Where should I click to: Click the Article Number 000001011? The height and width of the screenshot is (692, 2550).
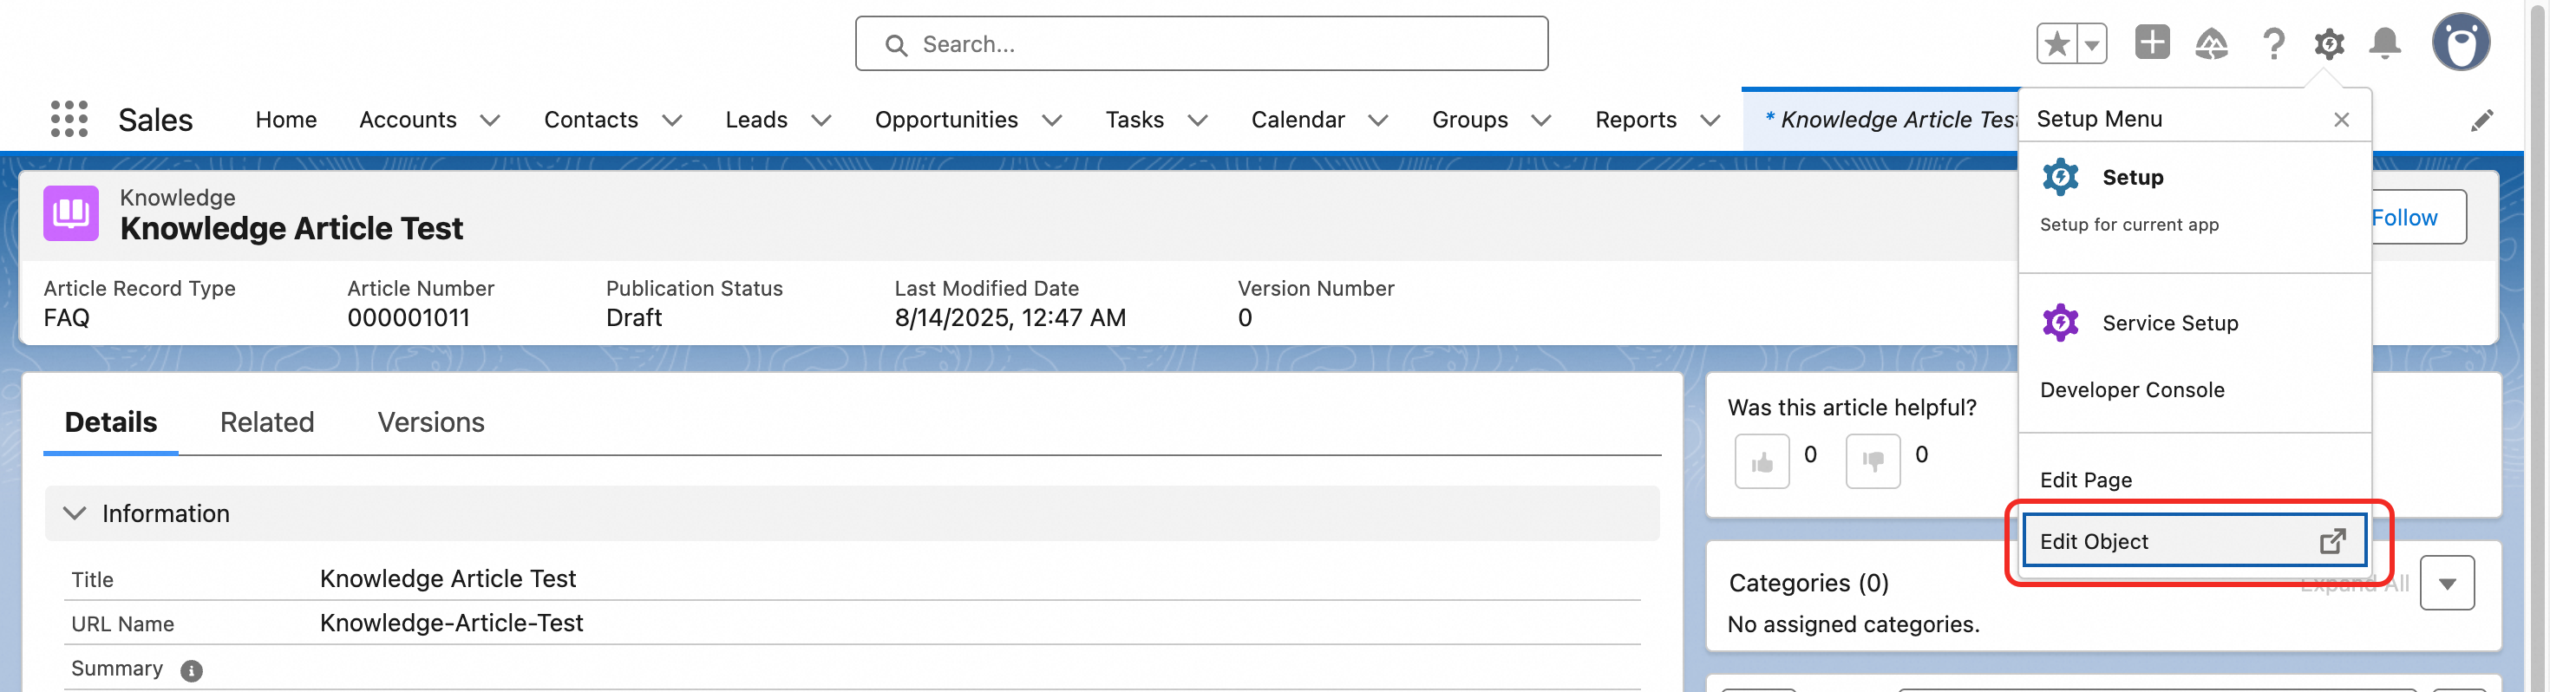pyautogui.click(x=408, y=317)
